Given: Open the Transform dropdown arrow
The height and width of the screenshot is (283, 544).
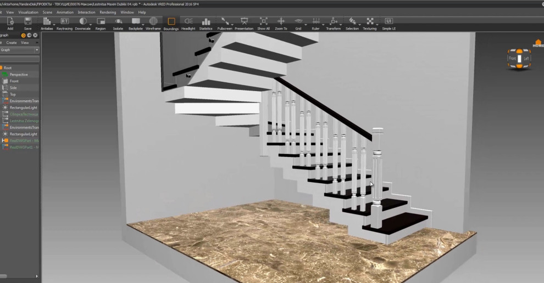Looking at the screenshot, I should click(341, 25).
